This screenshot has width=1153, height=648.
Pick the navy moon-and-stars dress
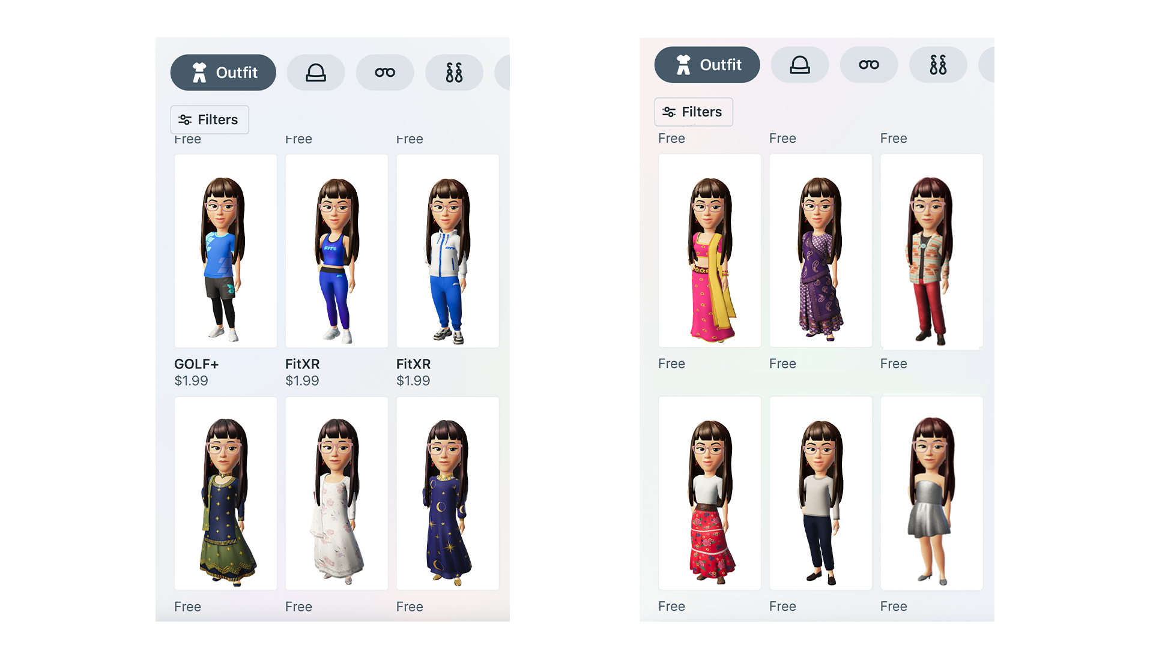pyautogui.click(x=448, y=494)
